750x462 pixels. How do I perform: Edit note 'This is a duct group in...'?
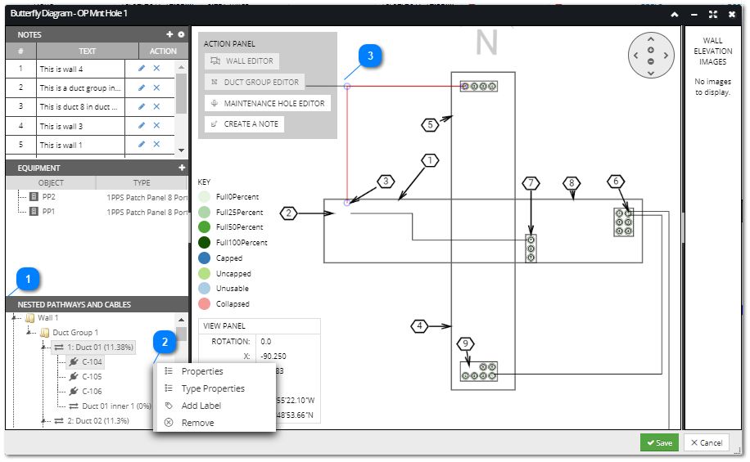tap(142, 87)
